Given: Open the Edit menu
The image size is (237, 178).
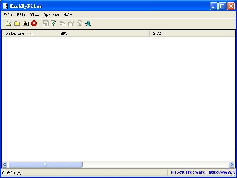Looking at the screenshot, I should (21, 15).
